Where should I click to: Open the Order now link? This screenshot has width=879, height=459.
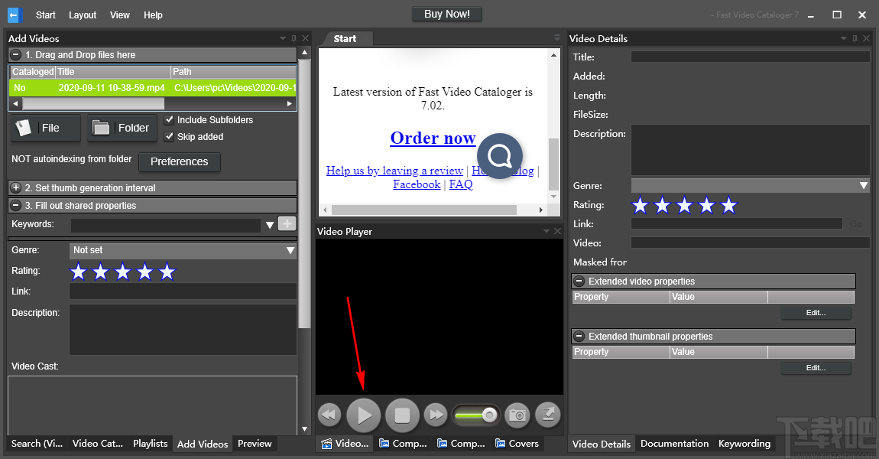pyautogui.click(x=433, y=138)
